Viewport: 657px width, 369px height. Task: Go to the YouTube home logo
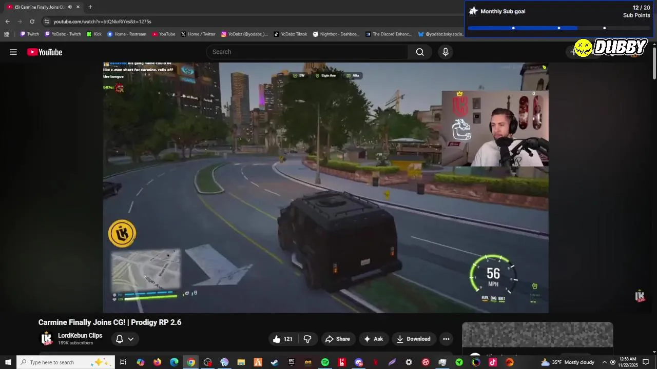tap(45, 52)
